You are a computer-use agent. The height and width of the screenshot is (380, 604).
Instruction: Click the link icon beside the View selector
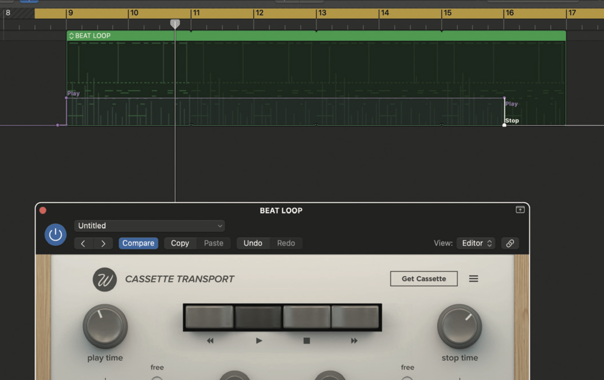510,243
